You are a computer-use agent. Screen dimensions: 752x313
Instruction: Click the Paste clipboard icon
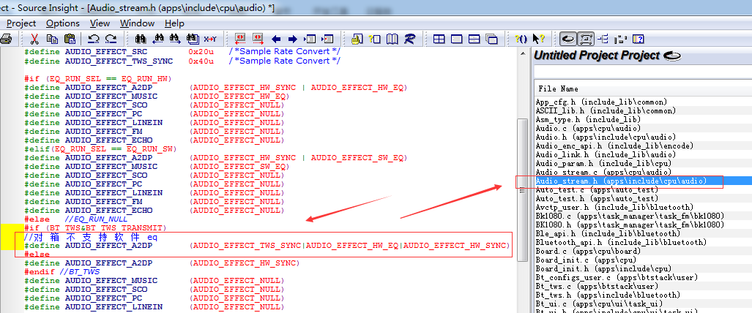70,39
